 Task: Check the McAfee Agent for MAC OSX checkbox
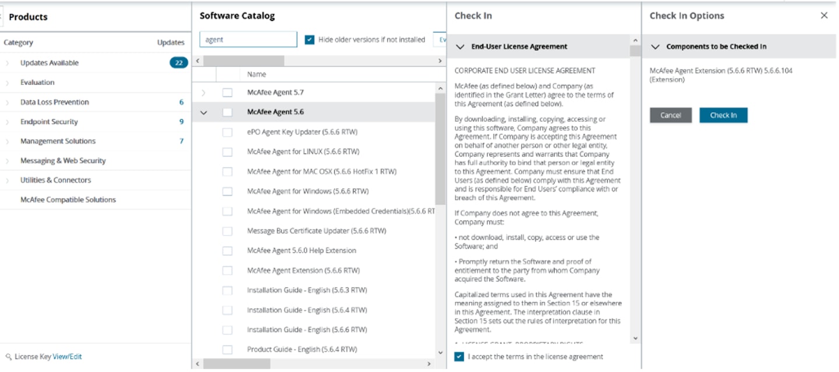coord(227,172)
